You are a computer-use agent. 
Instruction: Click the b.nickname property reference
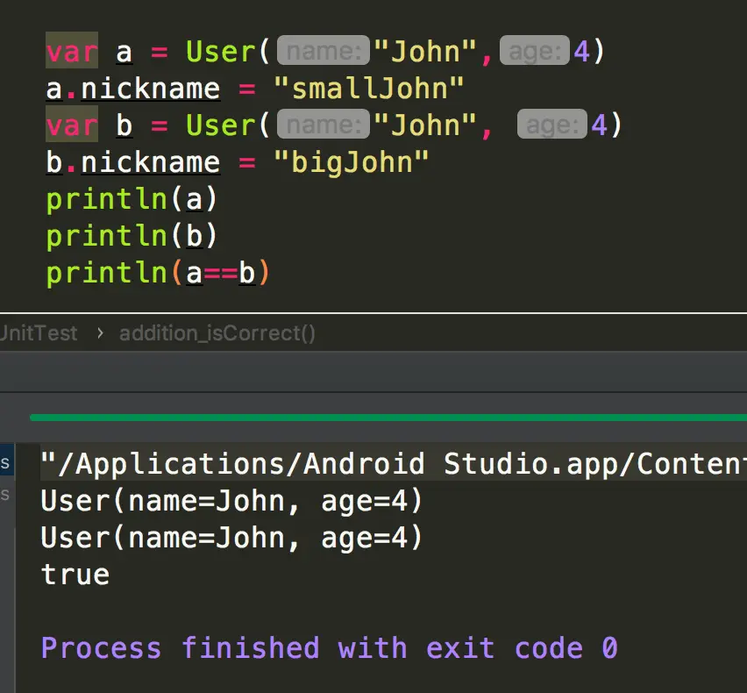pyautogui.click(x=133, y=162)
